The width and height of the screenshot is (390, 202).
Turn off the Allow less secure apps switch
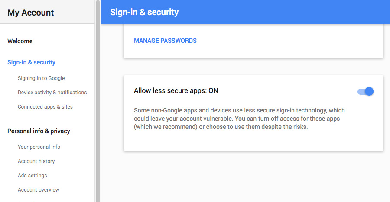coord(365,91)
